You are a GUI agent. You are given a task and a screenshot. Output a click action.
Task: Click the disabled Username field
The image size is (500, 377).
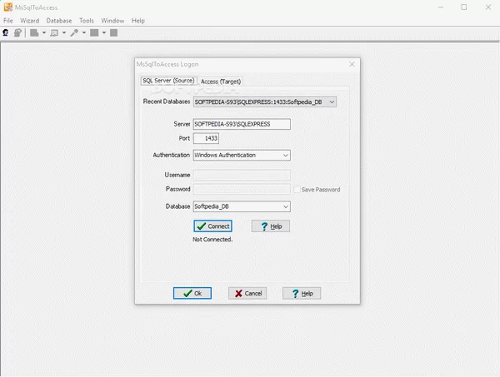click(x=242, y=175)
